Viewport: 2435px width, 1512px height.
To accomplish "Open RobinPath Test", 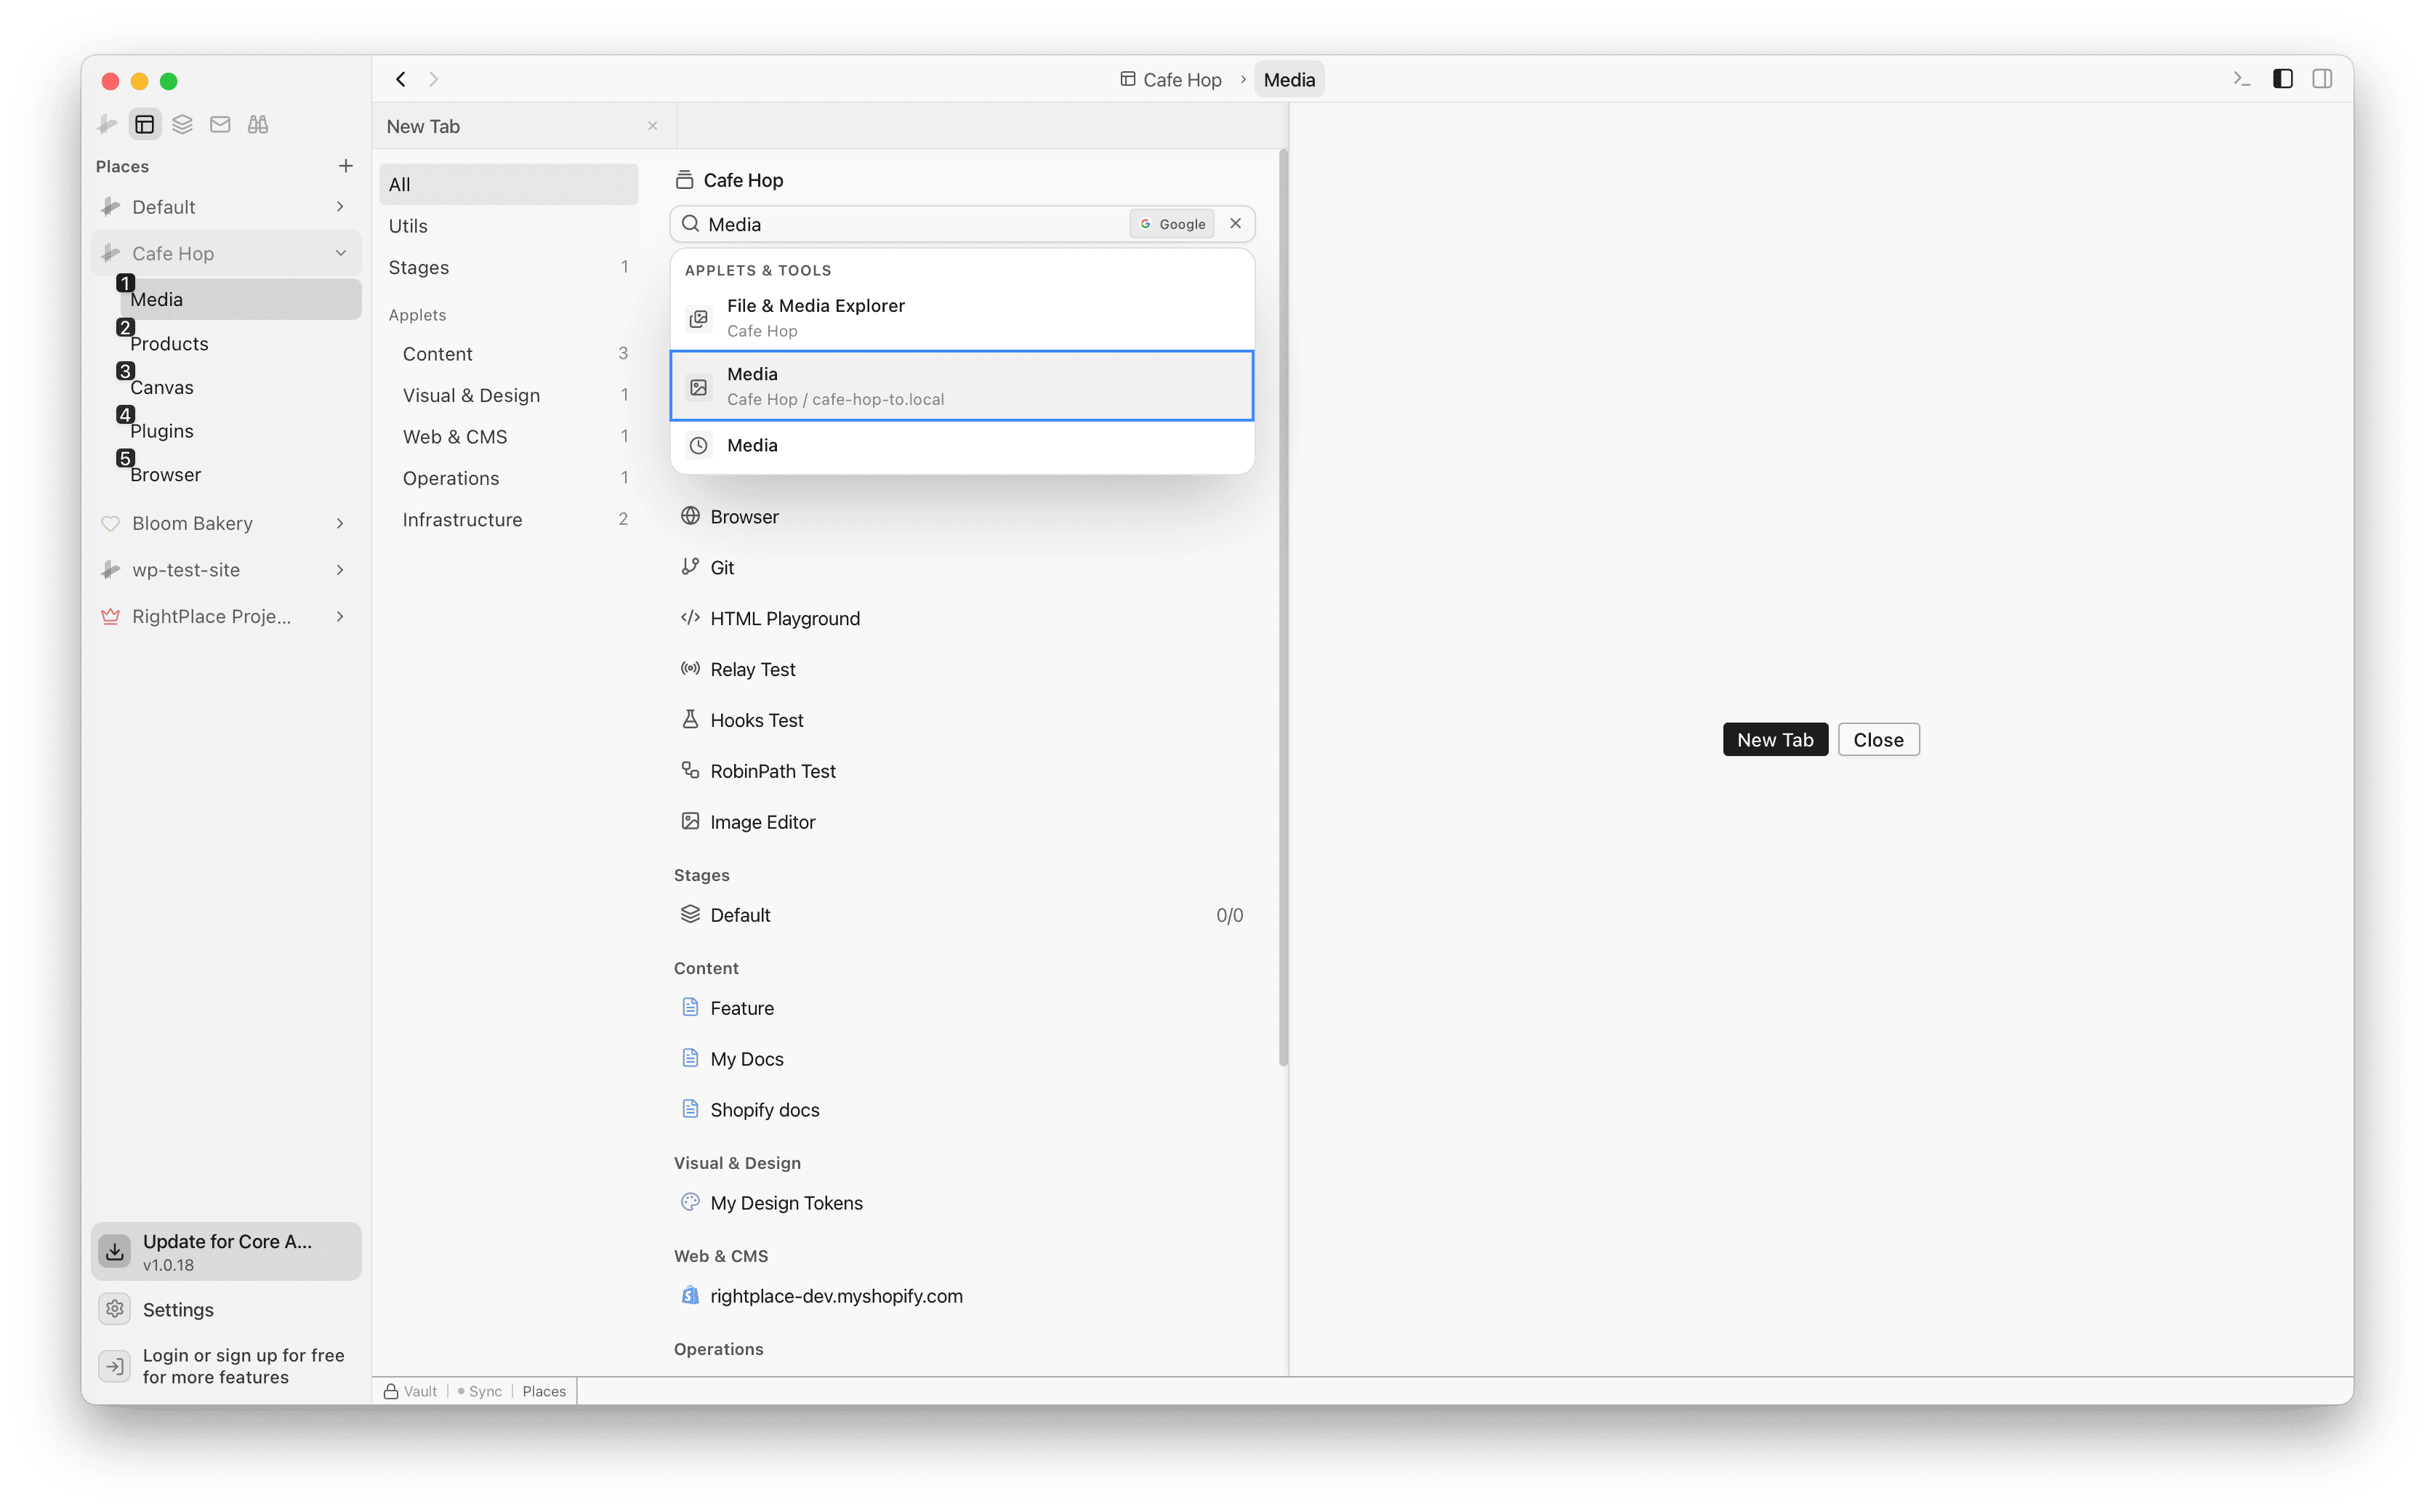I will 961,771.
